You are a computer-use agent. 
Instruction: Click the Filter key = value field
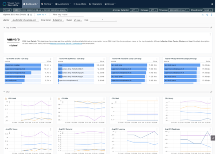point(67,15)
